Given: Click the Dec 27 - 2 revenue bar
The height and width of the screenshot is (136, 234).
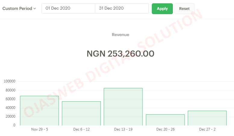Looking at the screenshot, I should [x=207, y=118].
